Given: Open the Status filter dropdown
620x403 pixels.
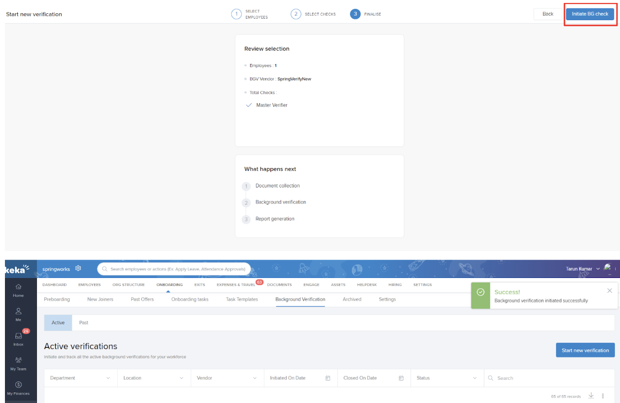Looking at the screenshot, I should 474,378.
